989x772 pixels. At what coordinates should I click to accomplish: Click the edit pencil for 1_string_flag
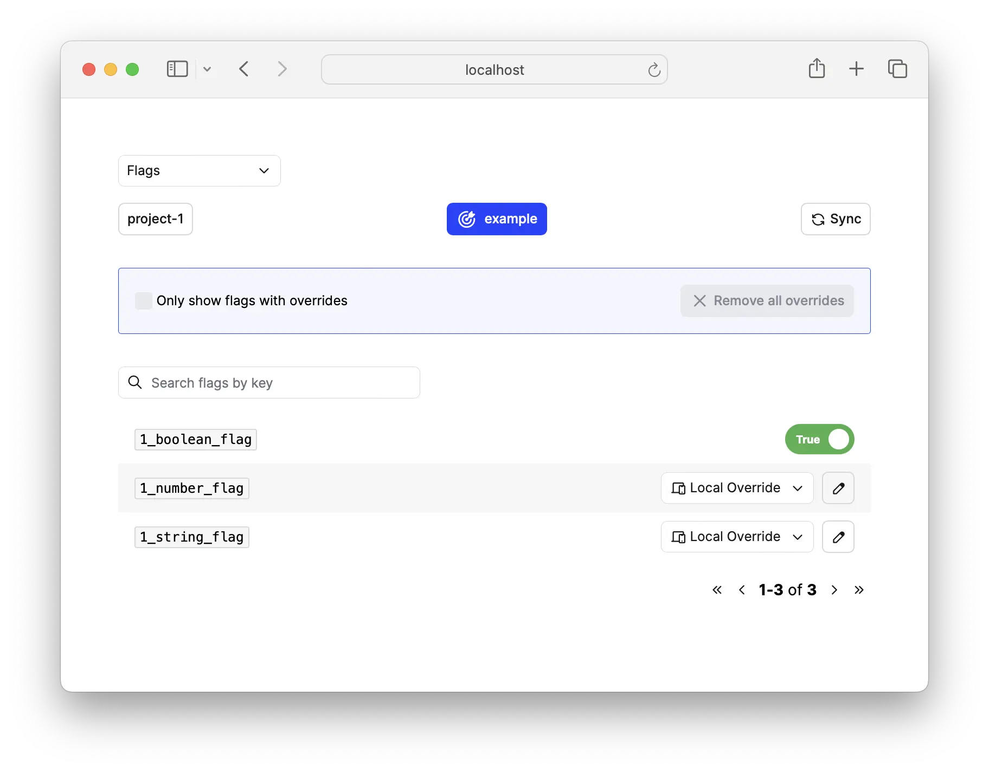point(838,537)
